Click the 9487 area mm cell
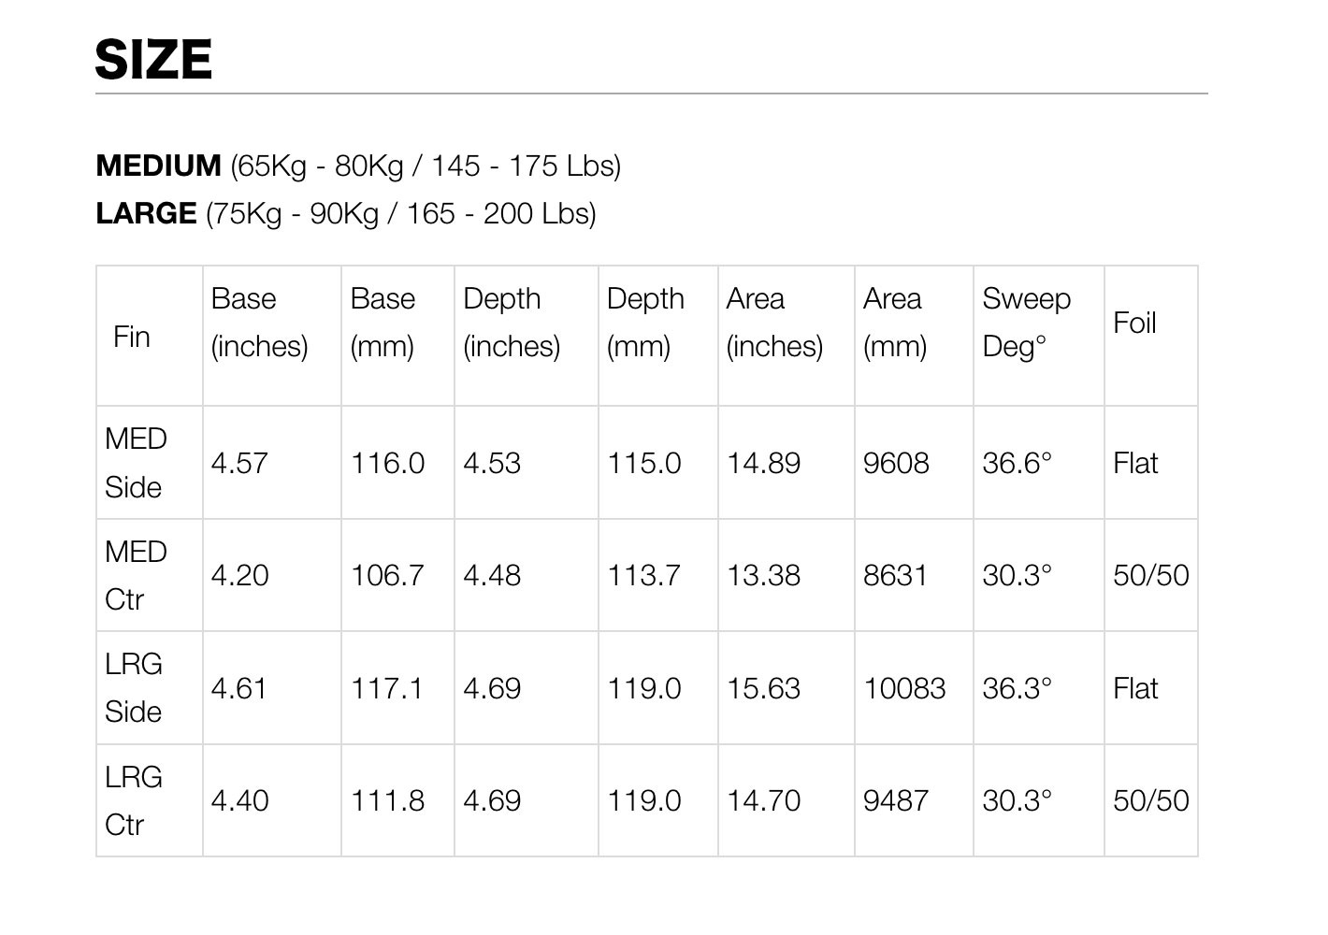The image size is (1328, 935). click(895, 801)
